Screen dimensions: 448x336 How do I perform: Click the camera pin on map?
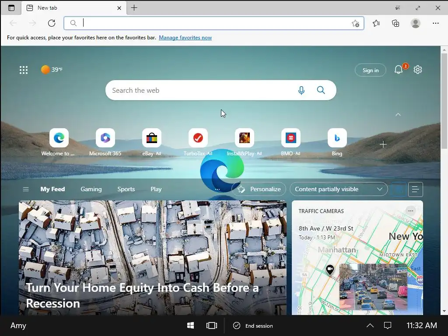330,269
